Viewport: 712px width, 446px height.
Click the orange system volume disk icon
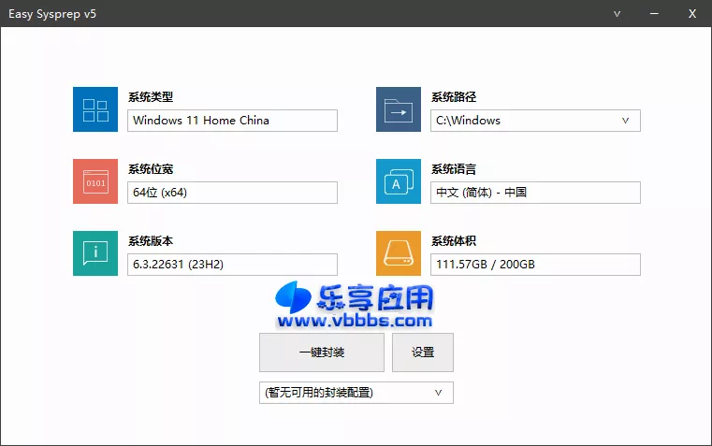[399, 253]
